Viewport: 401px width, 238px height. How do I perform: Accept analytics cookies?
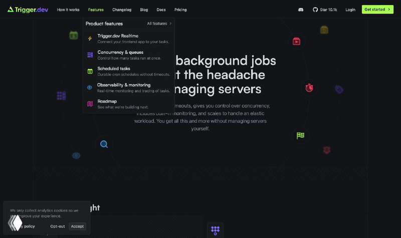pos(77,226)
